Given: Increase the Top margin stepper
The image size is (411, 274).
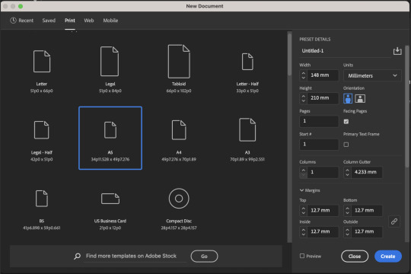Looking at the screenshot, I should (x=303, y=209).
